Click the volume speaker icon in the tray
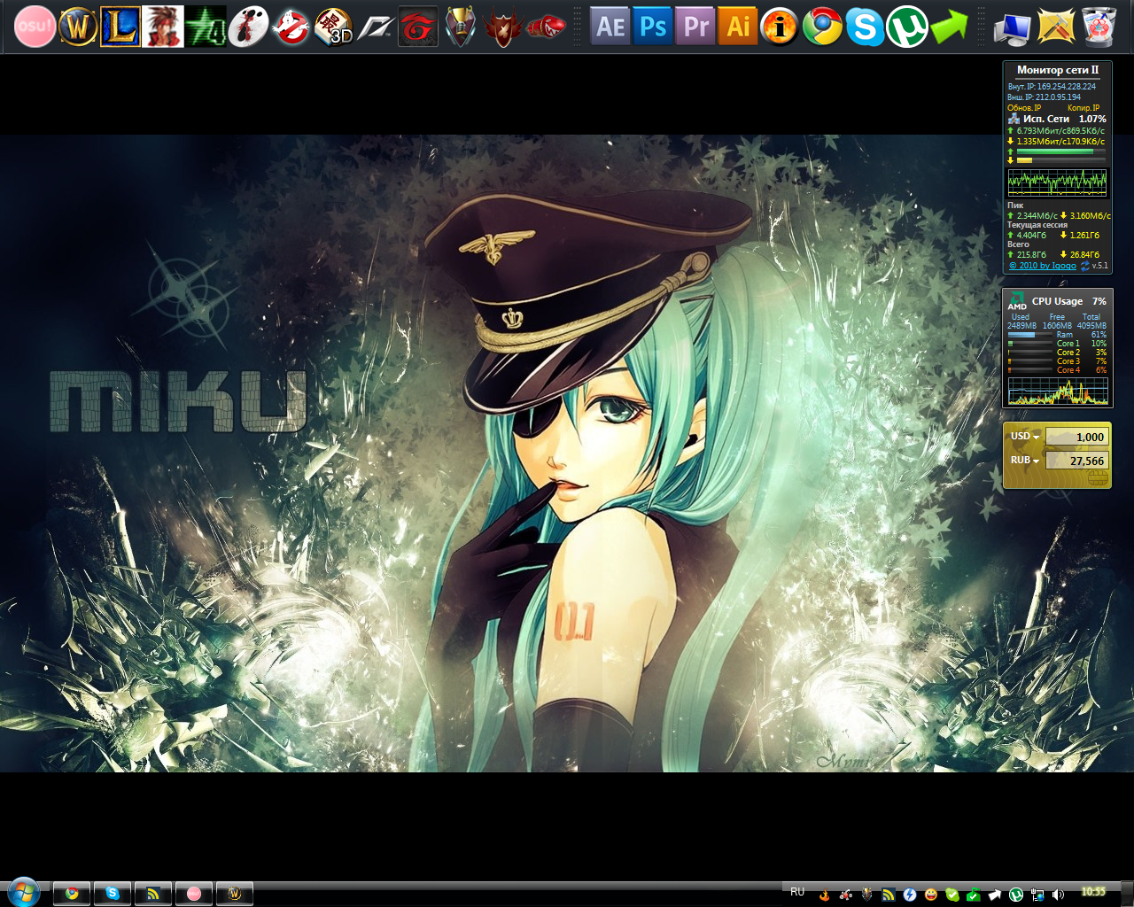Viewport: 1134px width, 907px height. (x=1058, y=895)
